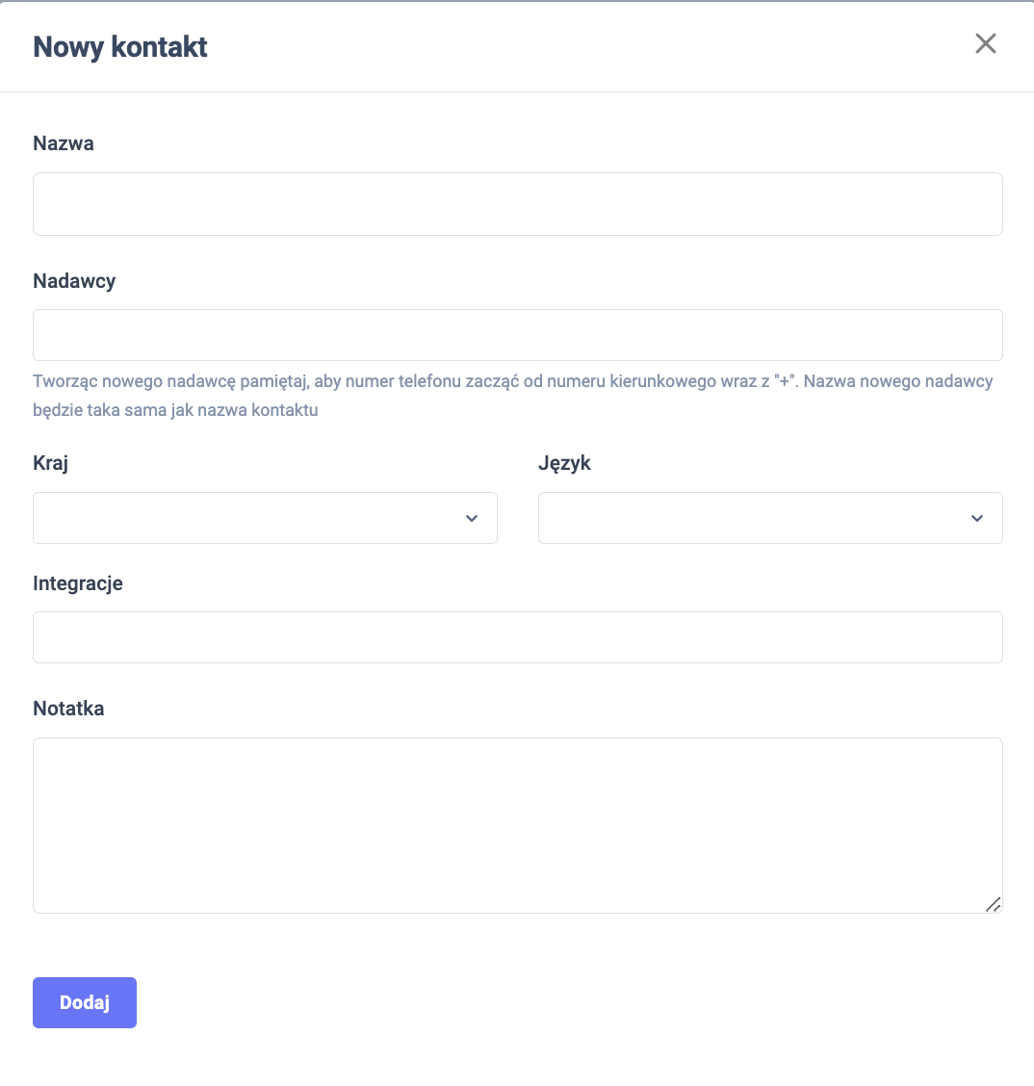Click the Nadawcy field label

[74, 281]
